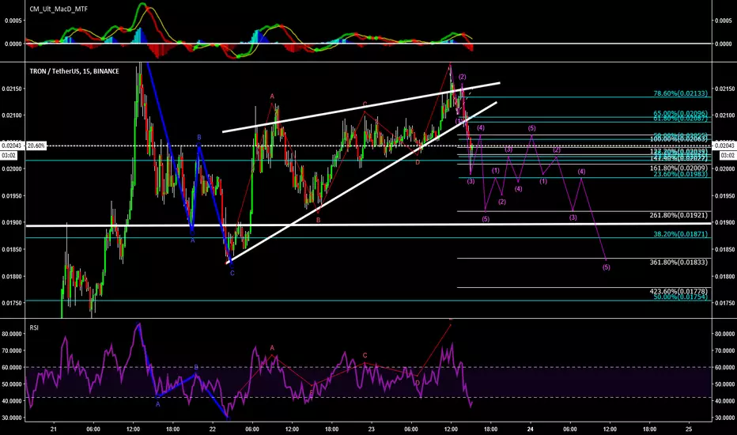Select the 23.60%(0.01983) Fibonacci label

[x=680, y=174]
